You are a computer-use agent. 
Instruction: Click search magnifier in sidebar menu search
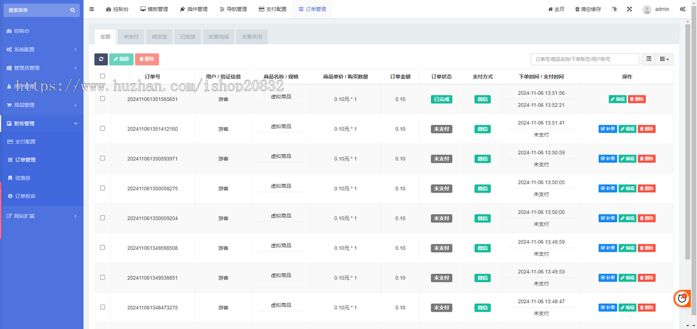click(x=73, y=10)
